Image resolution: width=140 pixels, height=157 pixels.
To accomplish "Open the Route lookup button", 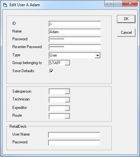I will click(x=67, y=116).
